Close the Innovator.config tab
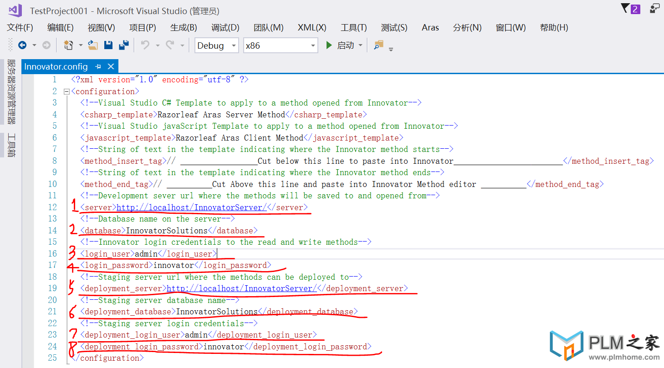 [x=111, y=66]
